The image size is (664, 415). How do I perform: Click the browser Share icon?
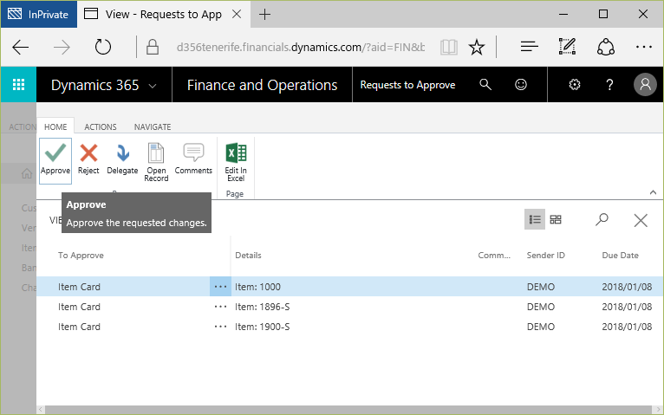pos(606,47)
